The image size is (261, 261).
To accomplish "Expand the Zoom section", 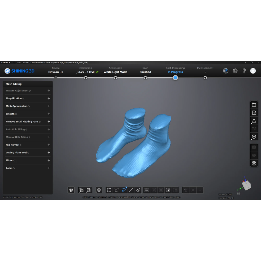I will [49, 168].
